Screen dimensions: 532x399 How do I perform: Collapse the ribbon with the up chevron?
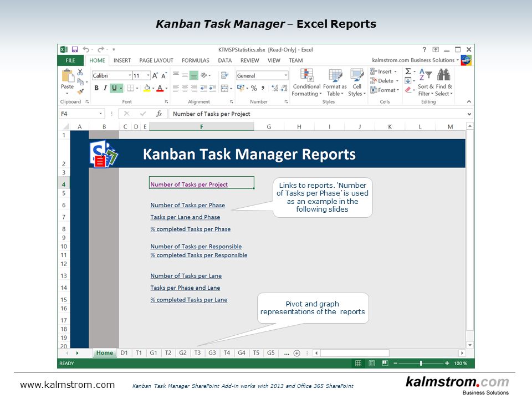click(x=469, y=101)
